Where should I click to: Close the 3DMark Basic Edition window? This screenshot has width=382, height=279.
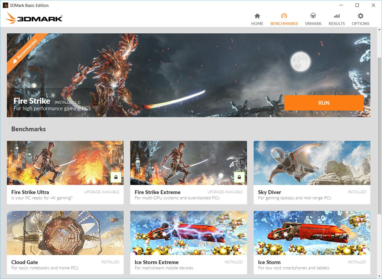tap(373, 5)
